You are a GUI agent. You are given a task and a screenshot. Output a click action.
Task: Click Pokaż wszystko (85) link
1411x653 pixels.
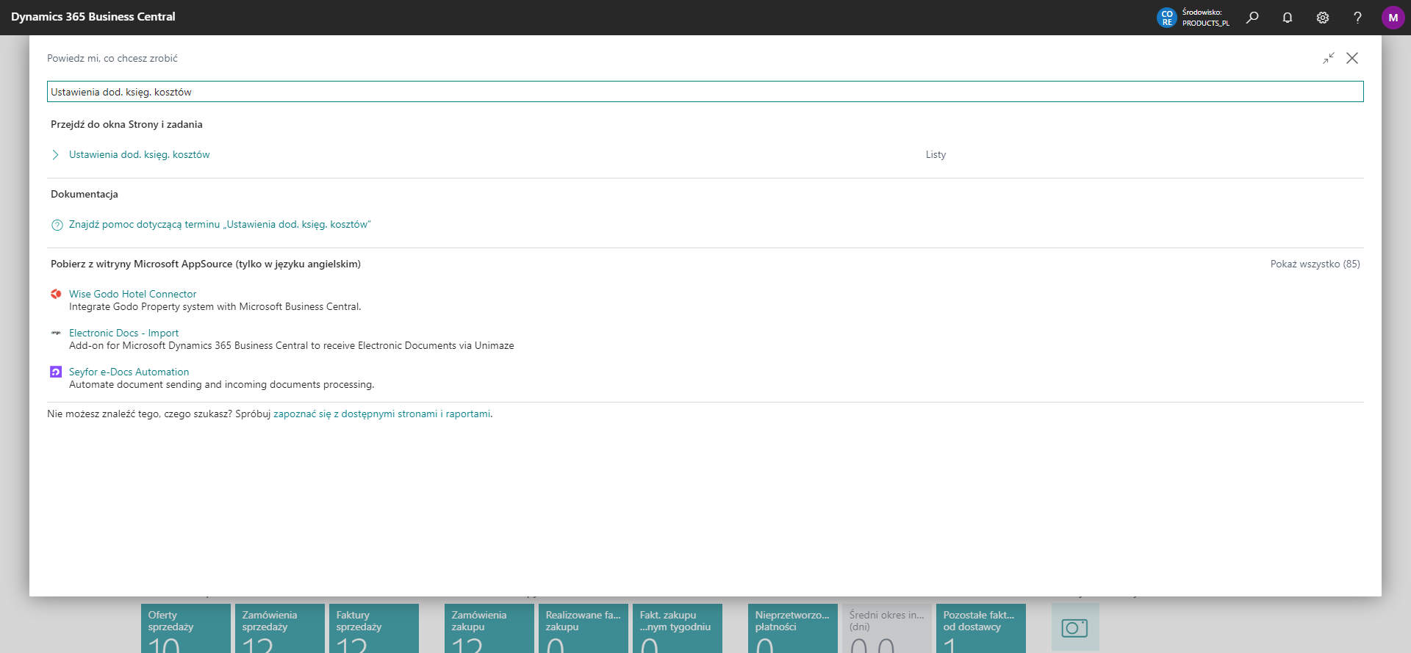pyautogui.click(x=1315, y=264)
